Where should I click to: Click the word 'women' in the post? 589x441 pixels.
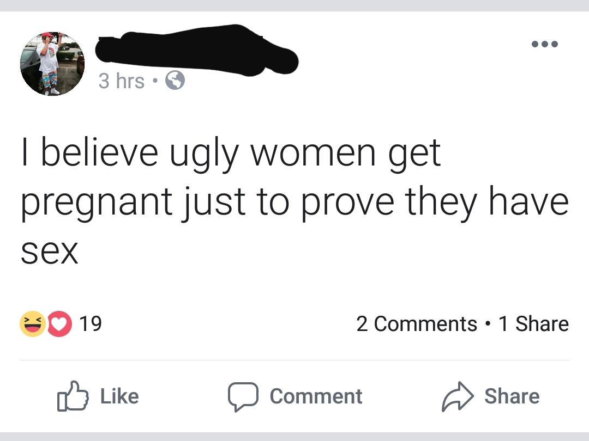tap(313, 154)
